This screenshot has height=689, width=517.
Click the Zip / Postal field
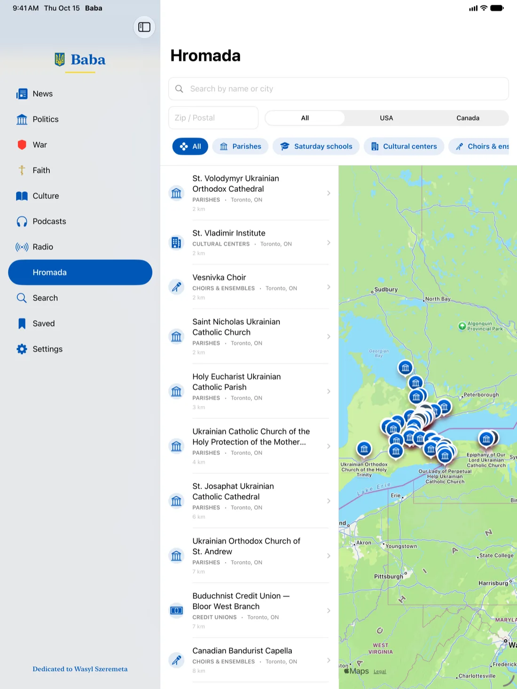[x=213, y=118]
